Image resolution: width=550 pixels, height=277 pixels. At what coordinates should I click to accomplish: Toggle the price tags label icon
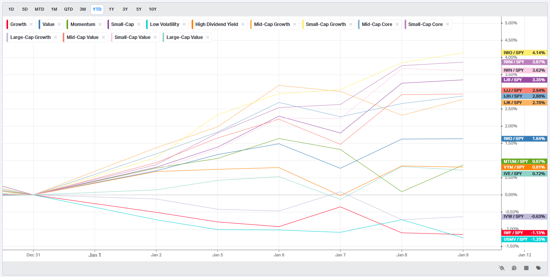click(x=539, y=268)
